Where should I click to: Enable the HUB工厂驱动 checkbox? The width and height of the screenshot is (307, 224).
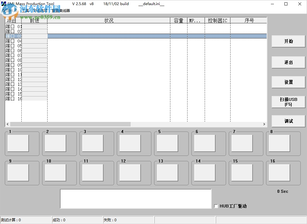216,206
